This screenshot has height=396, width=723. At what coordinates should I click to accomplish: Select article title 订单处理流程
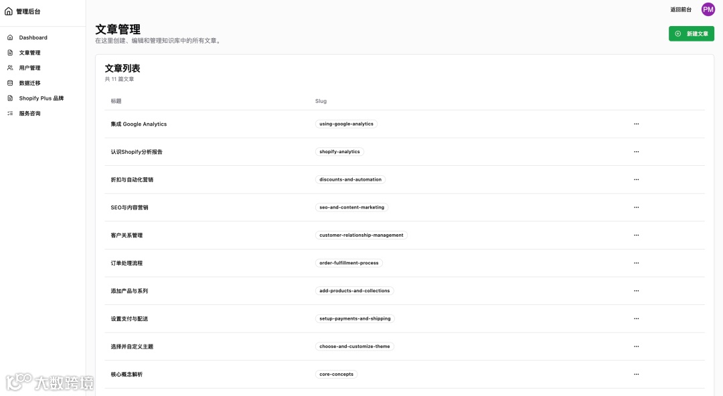coord(127,263)
